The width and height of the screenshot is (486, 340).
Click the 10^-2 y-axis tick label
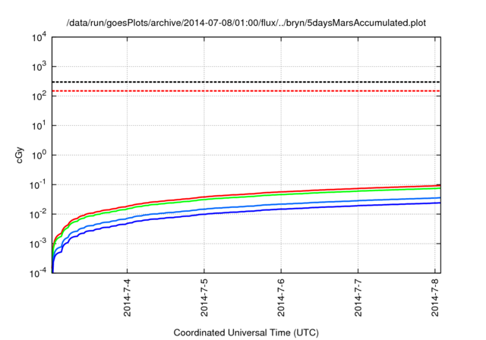pos(39,214)
